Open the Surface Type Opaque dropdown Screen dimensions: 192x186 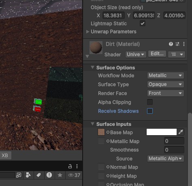(x=166, y=84)
